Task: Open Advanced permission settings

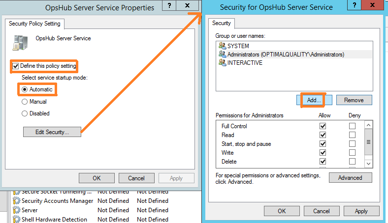Action: tap(350, 178)
